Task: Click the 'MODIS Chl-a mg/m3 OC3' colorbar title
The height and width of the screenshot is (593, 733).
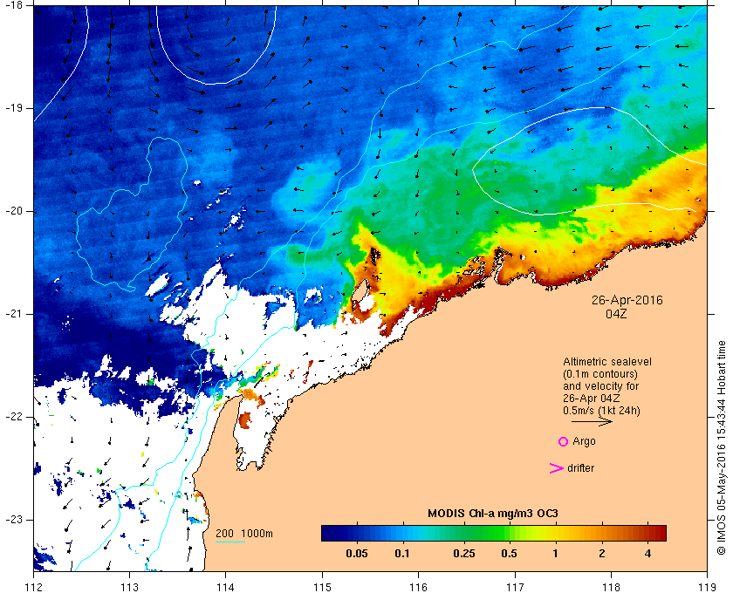Action: [493, 514]
